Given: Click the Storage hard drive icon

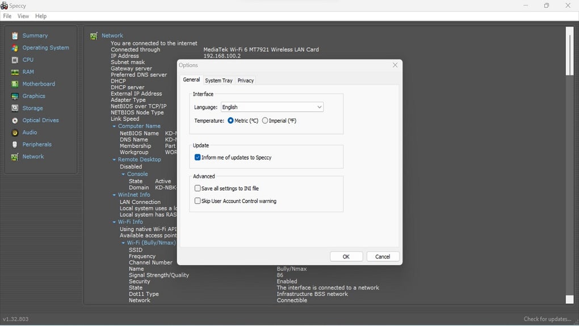Looking at the screenshot, I should [x=15, y=108].
